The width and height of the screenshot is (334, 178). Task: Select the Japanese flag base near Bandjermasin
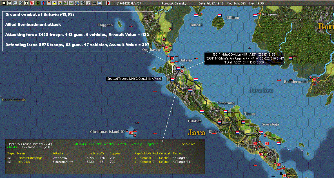(314, 79)
